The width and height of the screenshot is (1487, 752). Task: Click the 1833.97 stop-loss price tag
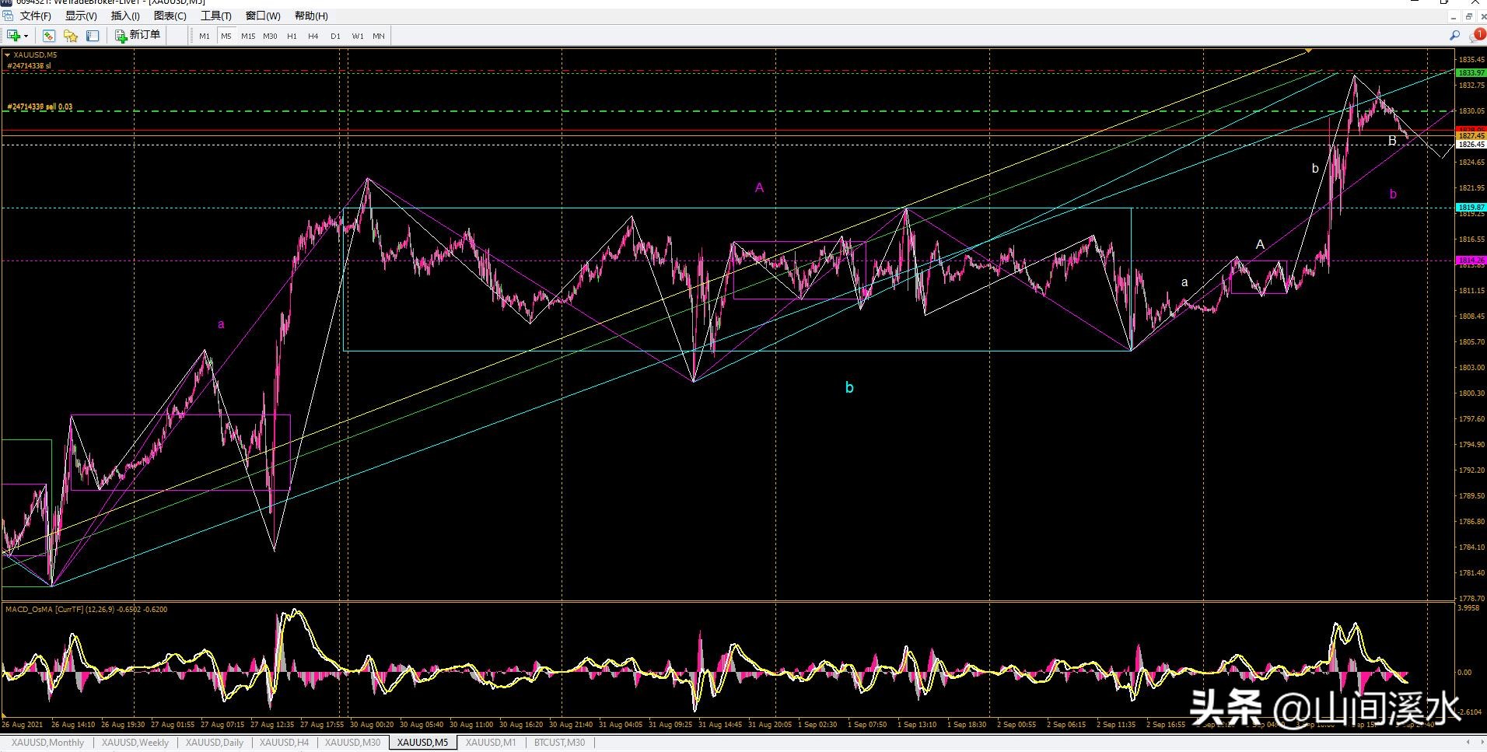point(1471,72)
